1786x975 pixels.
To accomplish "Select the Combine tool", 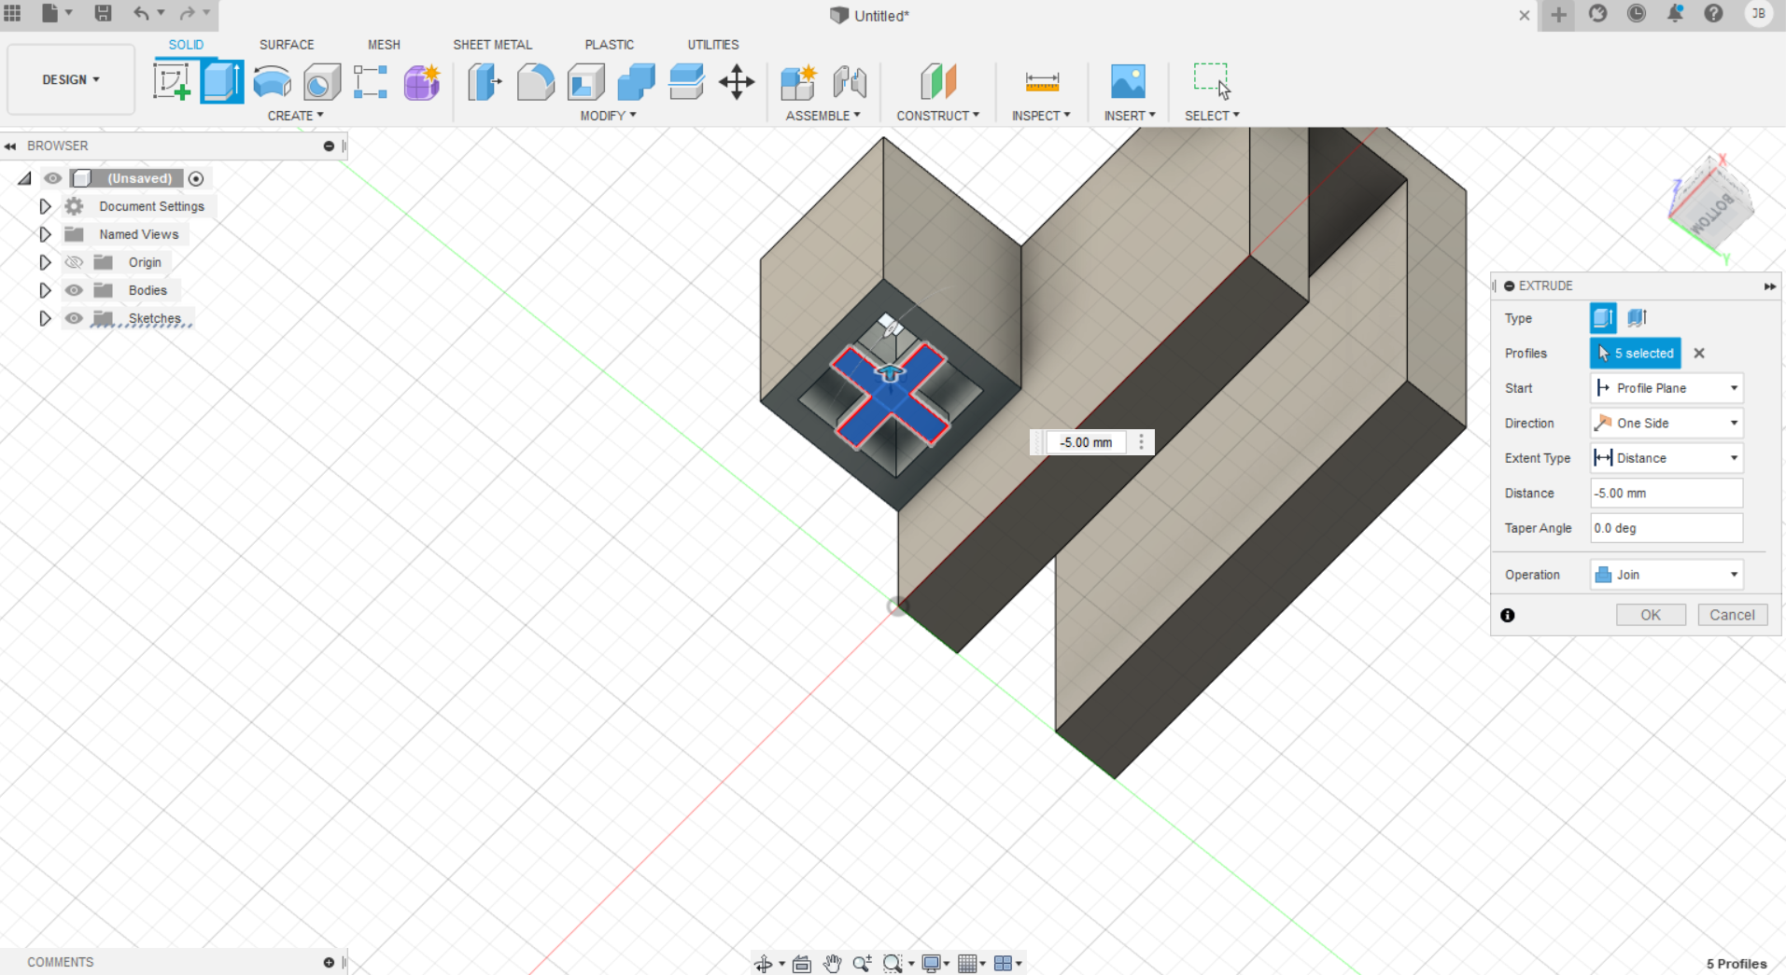I will [x=636, y=82].
